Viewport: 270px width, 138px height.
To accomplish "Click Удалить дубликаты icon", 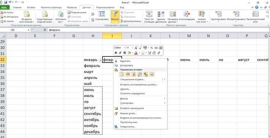I will click(x=161, y=14).
